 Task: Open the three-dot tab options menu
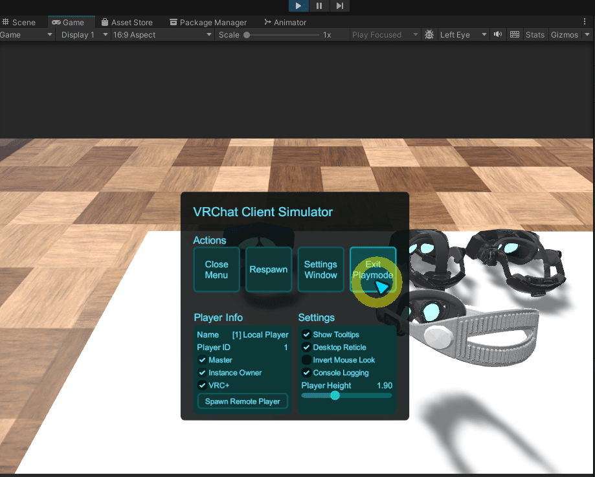585,21
